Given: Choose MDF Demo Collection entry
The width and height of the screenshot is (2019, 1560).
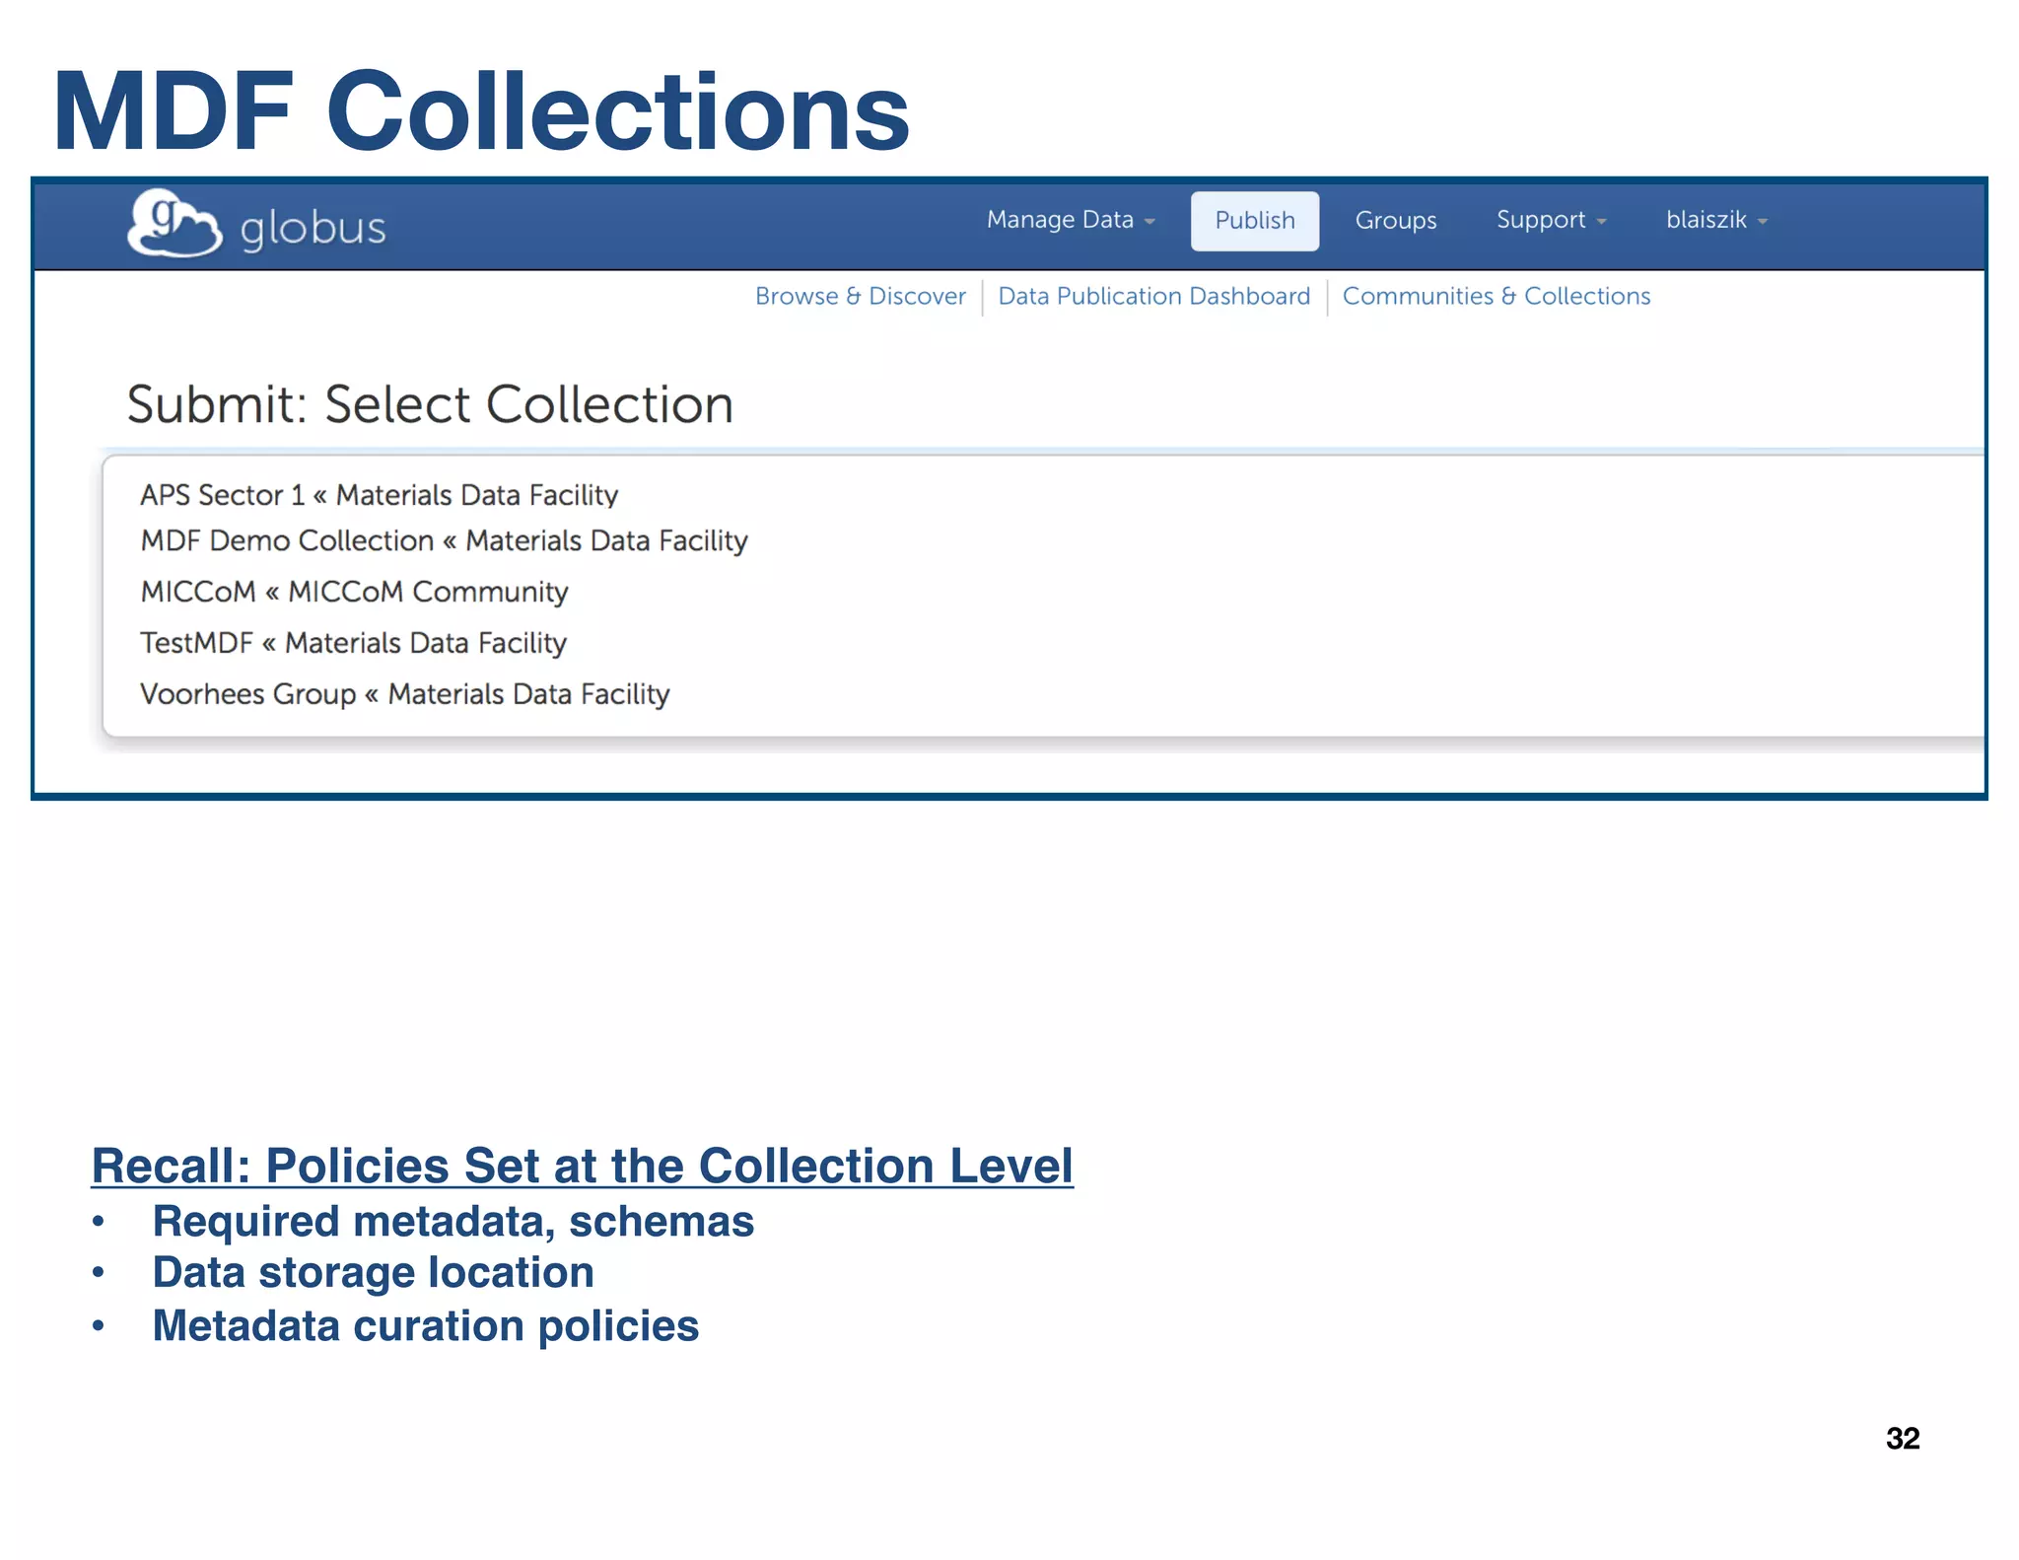Looking at the screenshot, I should click(444, 541).
